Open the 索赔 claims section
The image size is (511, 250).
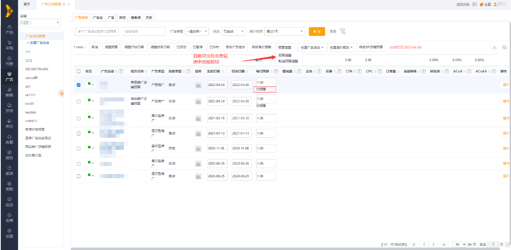pos(9,186)
